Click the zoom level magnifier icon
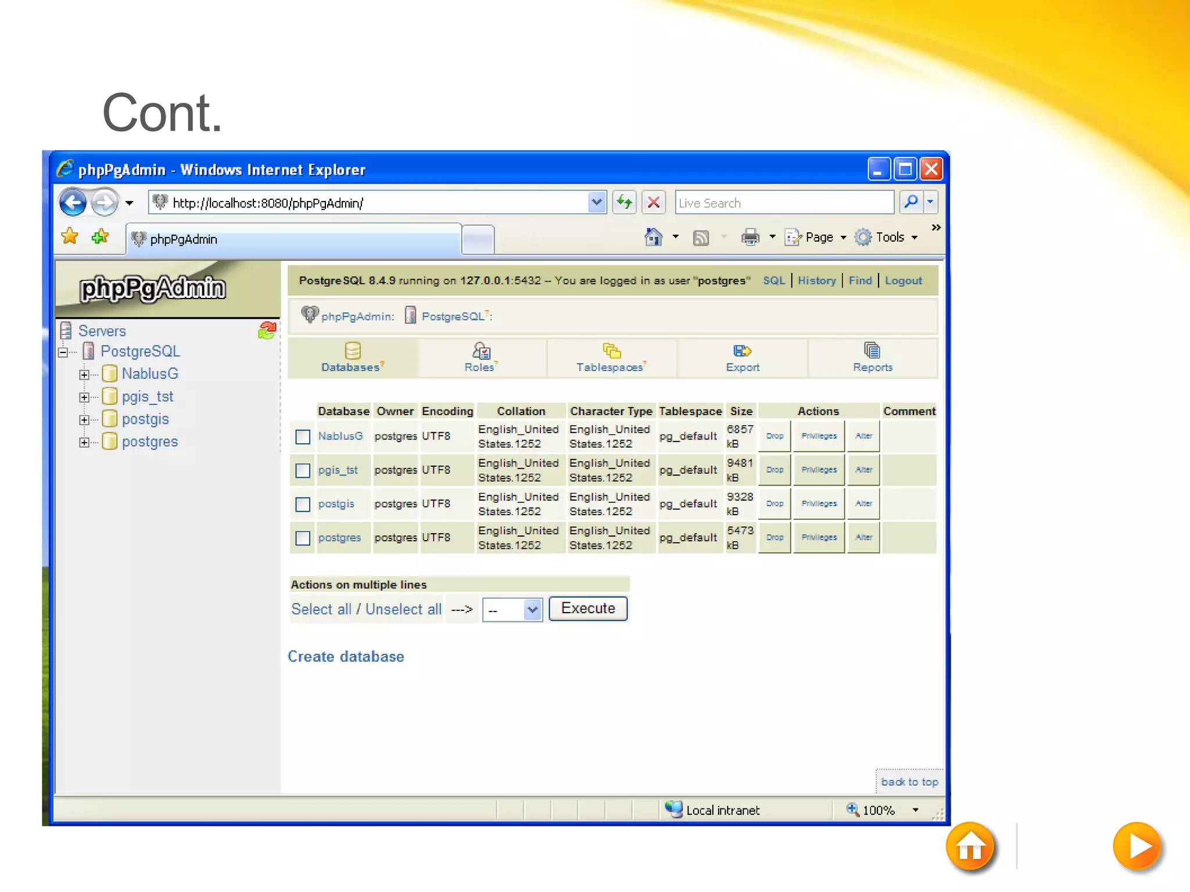This screenshot has width=1190, height=892. (852, 809)
